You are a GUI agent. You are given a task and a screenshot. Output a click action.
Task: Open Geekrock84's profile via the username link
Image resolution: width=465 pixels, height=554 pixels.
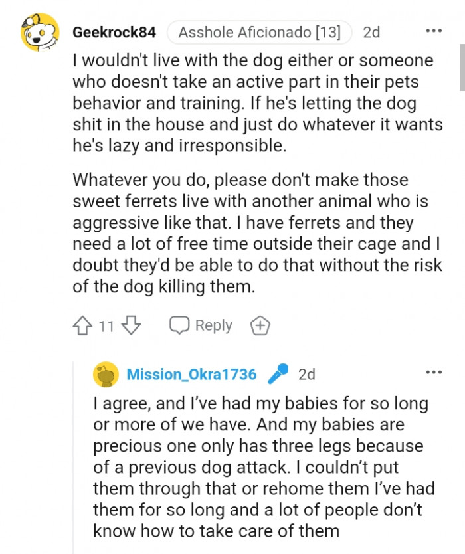114,31
